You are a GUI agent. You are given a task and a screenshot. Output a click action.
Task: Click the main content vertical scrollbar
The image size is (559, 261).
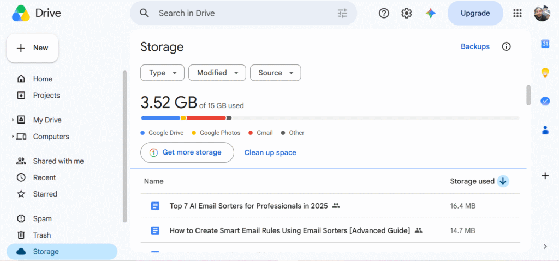click(528, 95)
